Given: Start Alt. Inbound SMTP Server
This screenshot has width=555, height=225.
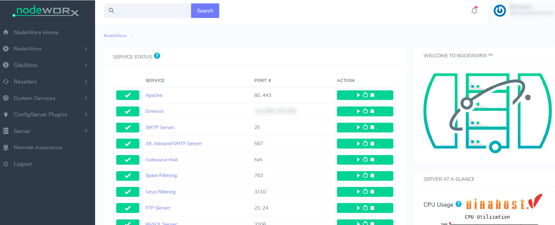Looking at the screenshot, I should pyautogui.click(x=358, y=144).
